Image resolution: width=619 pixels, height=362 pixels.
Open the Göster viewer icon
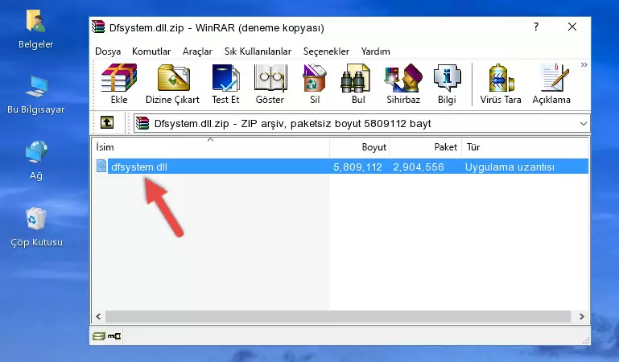(270, 78)
